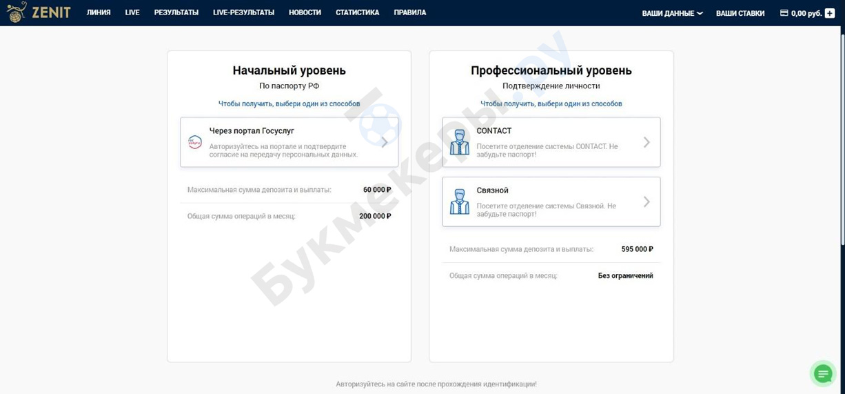Click the Gosuslugi portal icon
The height and width of the screenshot is (394, 845).
pos(195,142)
